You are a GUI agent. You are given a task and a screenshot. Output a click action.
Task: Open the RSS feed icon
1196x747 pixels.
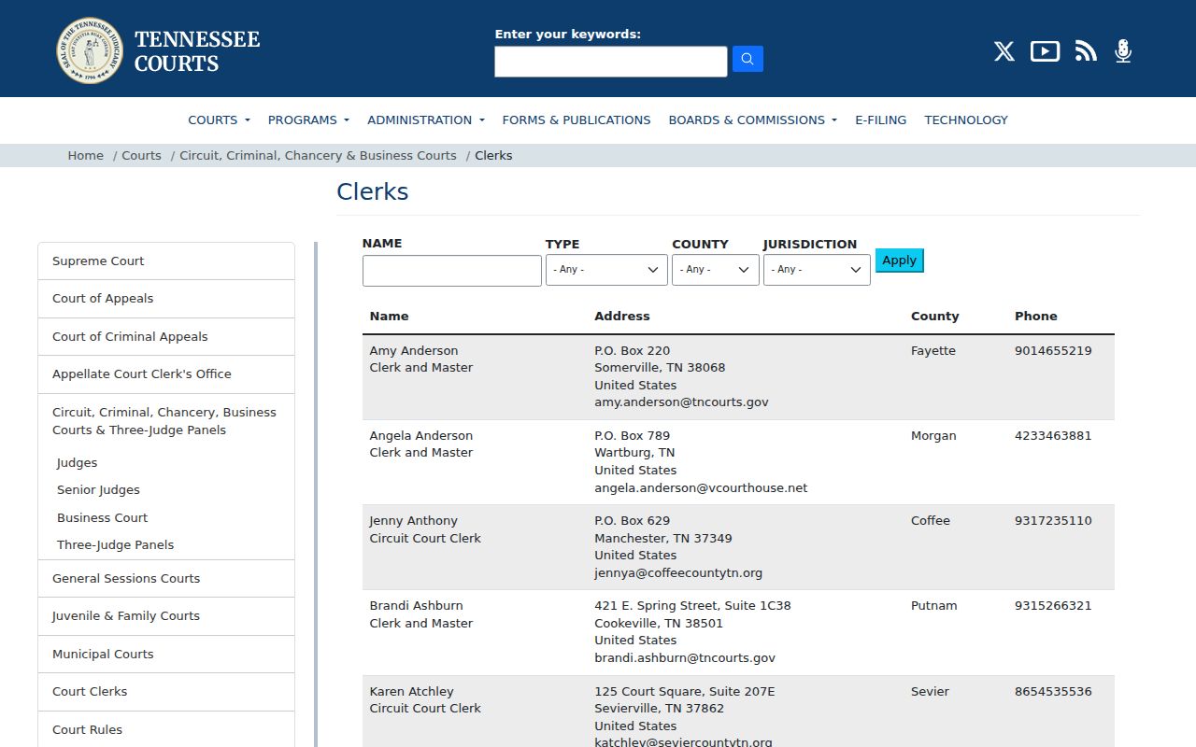pos(1086,51)
